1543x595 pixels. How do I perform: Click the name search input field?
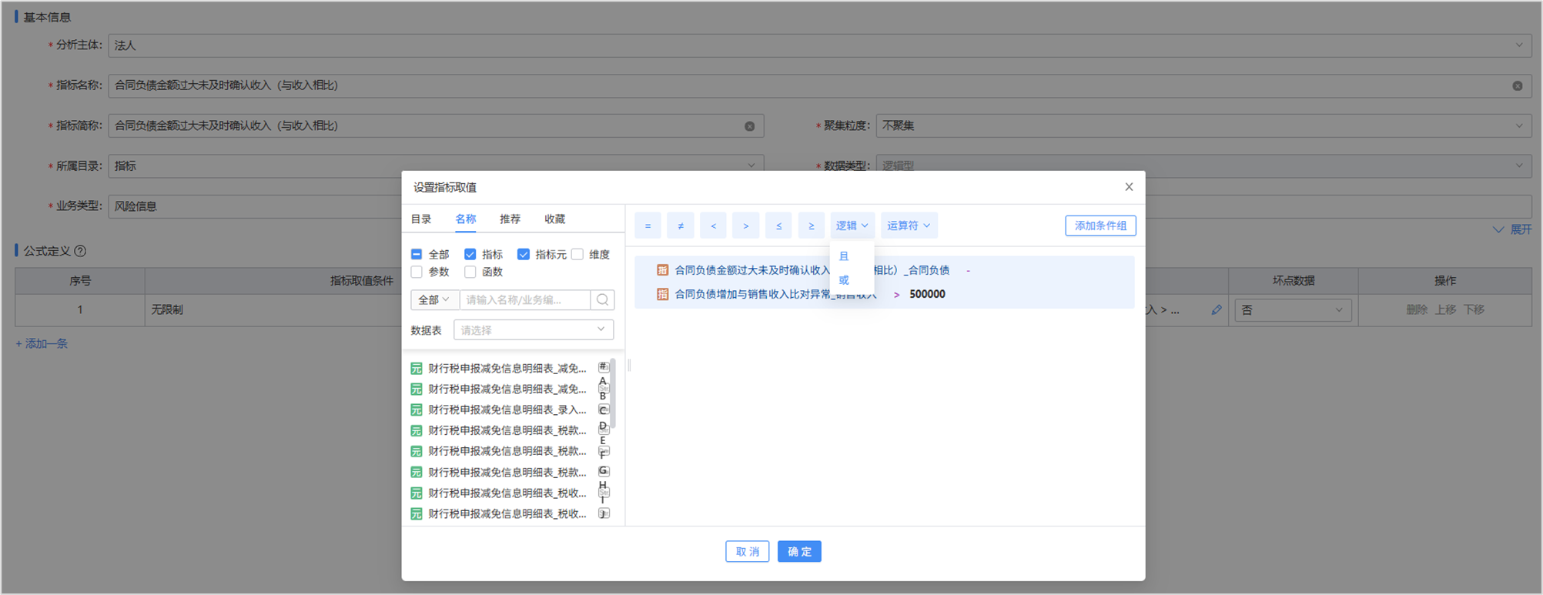[x=524, y=300]
